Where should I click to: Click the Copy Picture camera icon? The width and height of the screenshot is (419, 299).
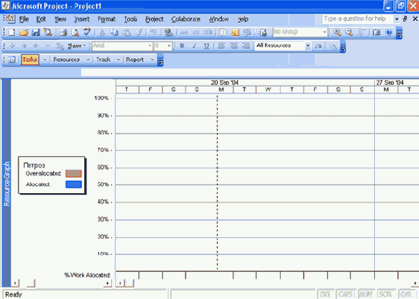376,32
